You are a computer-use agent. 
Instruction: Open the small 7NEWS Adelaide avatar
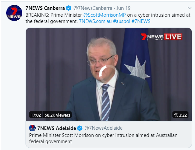(32, 128)
